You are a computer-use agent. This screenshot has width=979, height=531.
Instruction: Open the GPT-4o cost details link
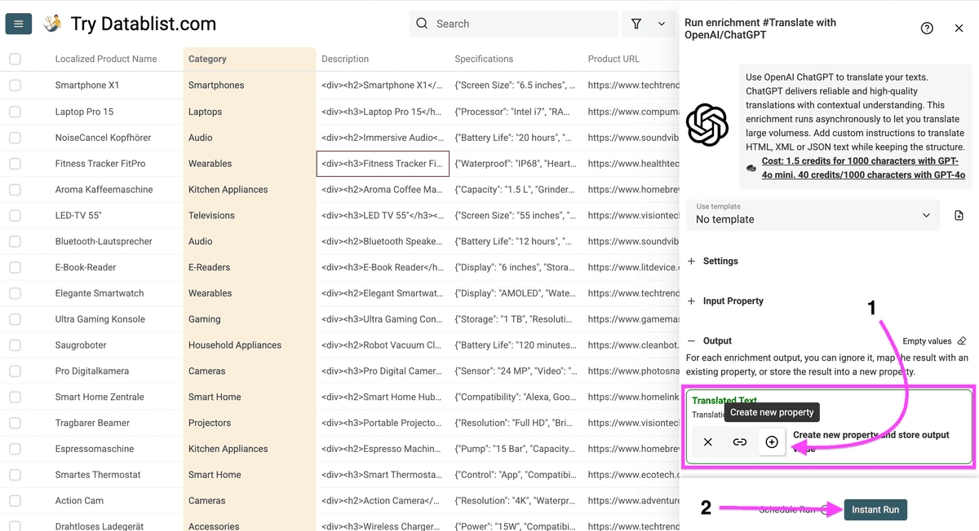click(x=863, y=168)
